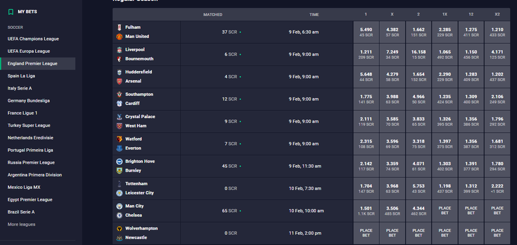
Task: Click the My Bets bookmark icon
Action: [11, 12]
